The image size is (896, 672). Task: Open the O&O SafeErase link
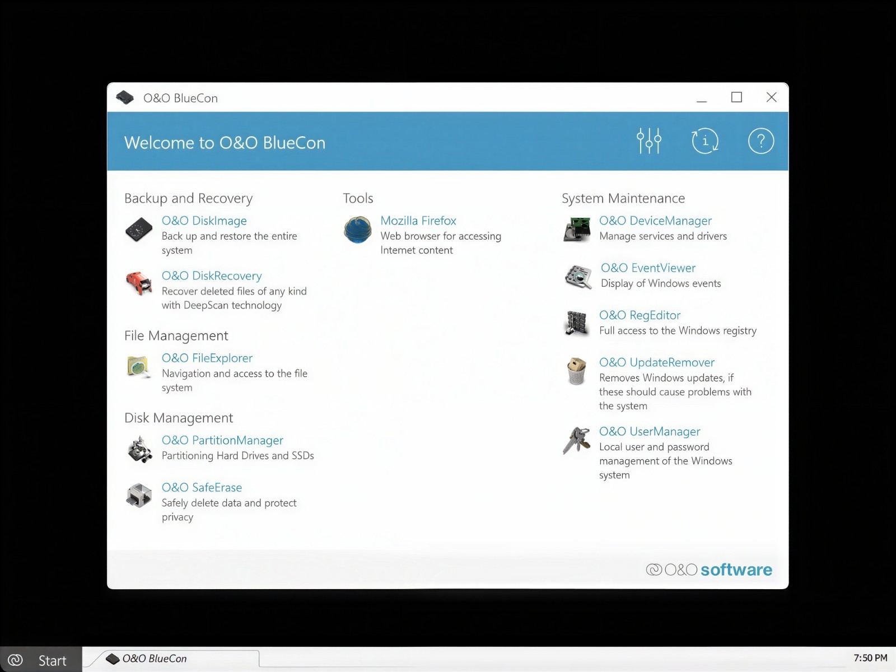click(x=202, y=487)
